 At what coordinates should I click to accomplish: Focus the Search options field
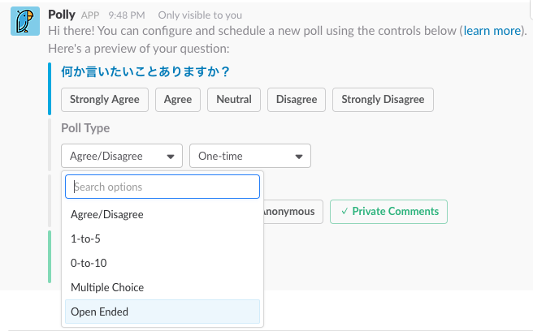tap(162, 187)
